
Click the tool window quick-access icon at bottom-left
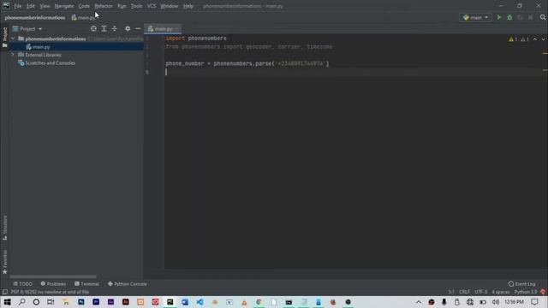click(x=4, y=292)
